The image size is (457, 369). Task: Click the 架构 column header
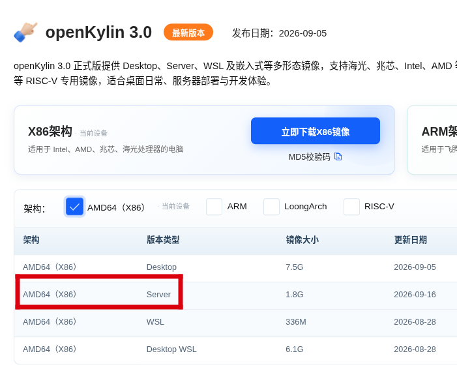point(31,240)
